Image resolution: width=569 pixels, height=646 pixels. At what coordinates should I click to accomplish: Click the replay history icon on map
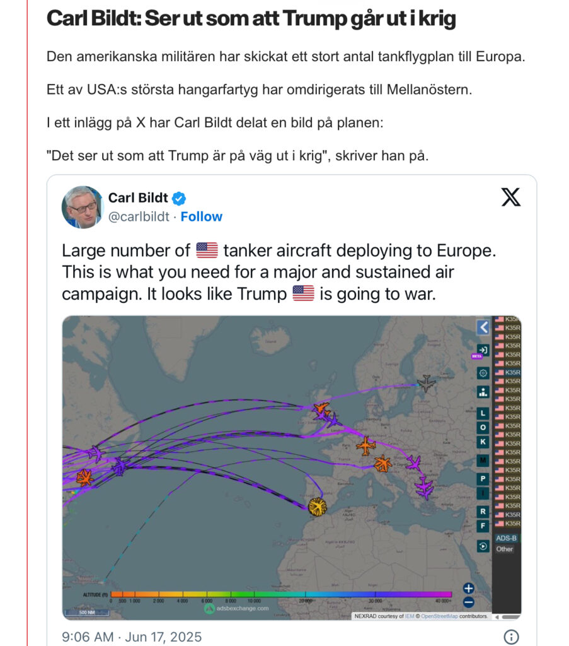pos(483,546)
